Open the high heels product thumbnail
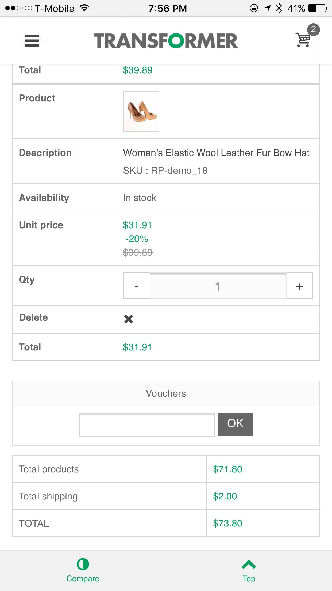 click(x=141, y=111)
